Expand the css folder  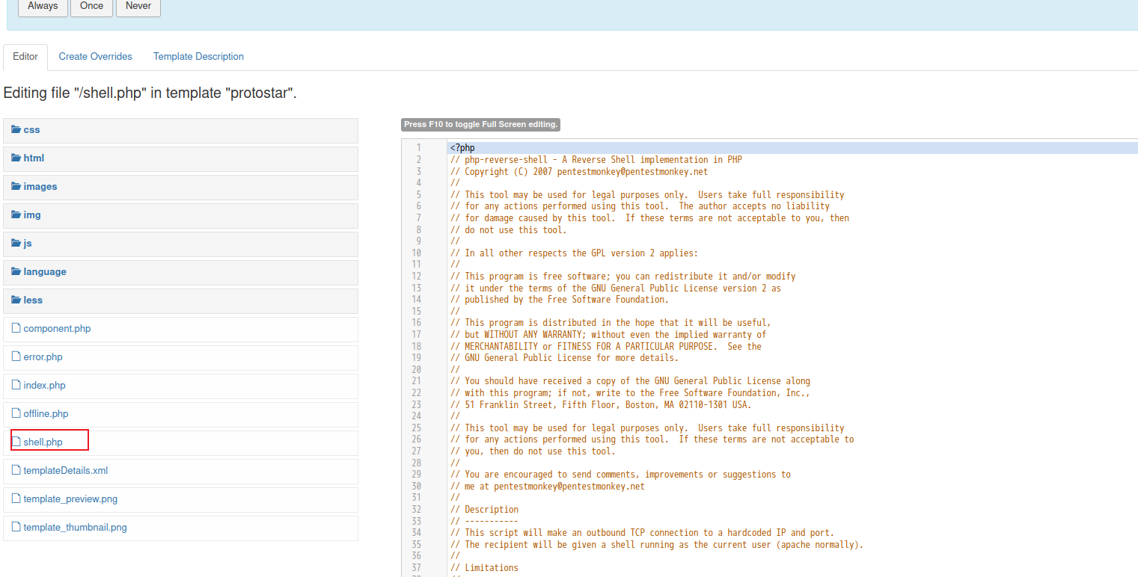[x=180, y=130]
